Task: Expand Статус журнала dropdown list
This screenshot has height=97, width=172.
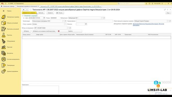Action: (65, 24)
